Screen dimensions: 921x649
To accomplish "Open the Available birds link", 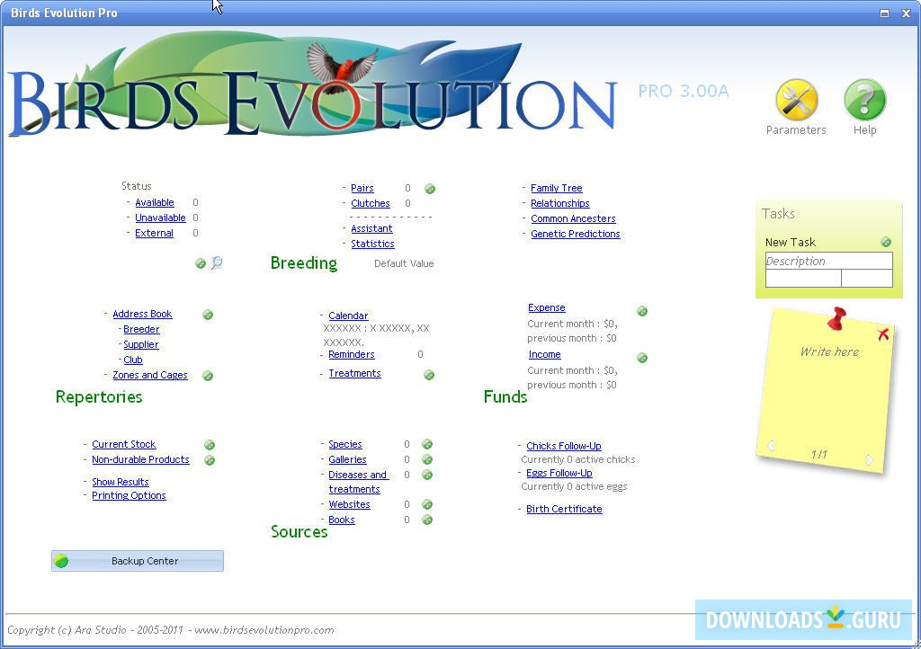I will pyautogui.click(x=155, y=202).
